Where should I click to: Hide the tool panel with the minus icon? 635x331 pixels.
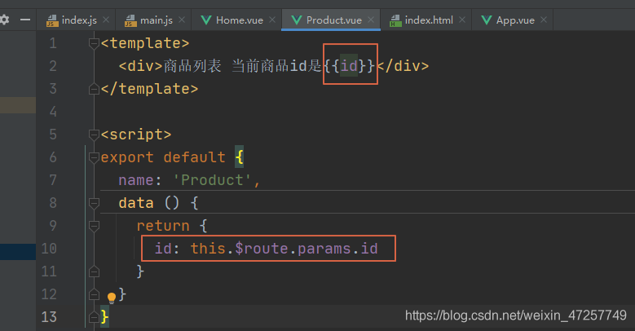(25, 20)
